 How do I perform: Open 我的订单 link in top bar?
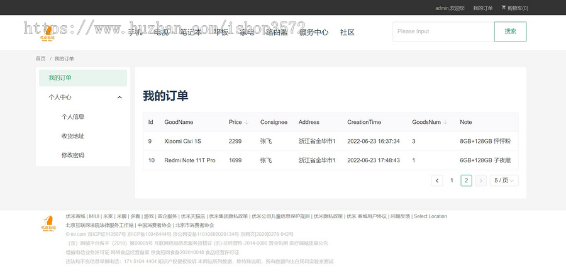483,8
